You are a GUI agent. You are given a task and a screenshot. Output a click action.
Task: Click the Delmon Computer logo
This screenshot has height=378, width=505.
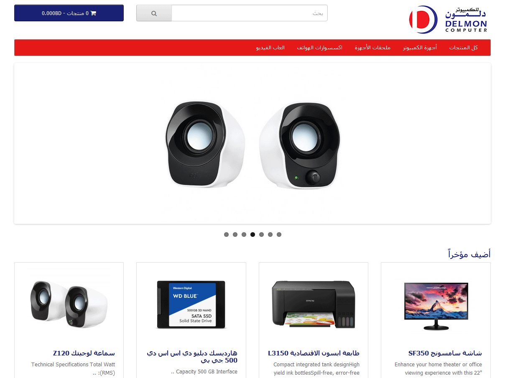tap(448, 20)
